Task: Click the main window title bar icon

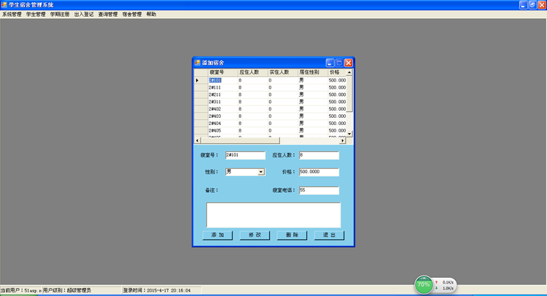Action: tap(4, 4)
